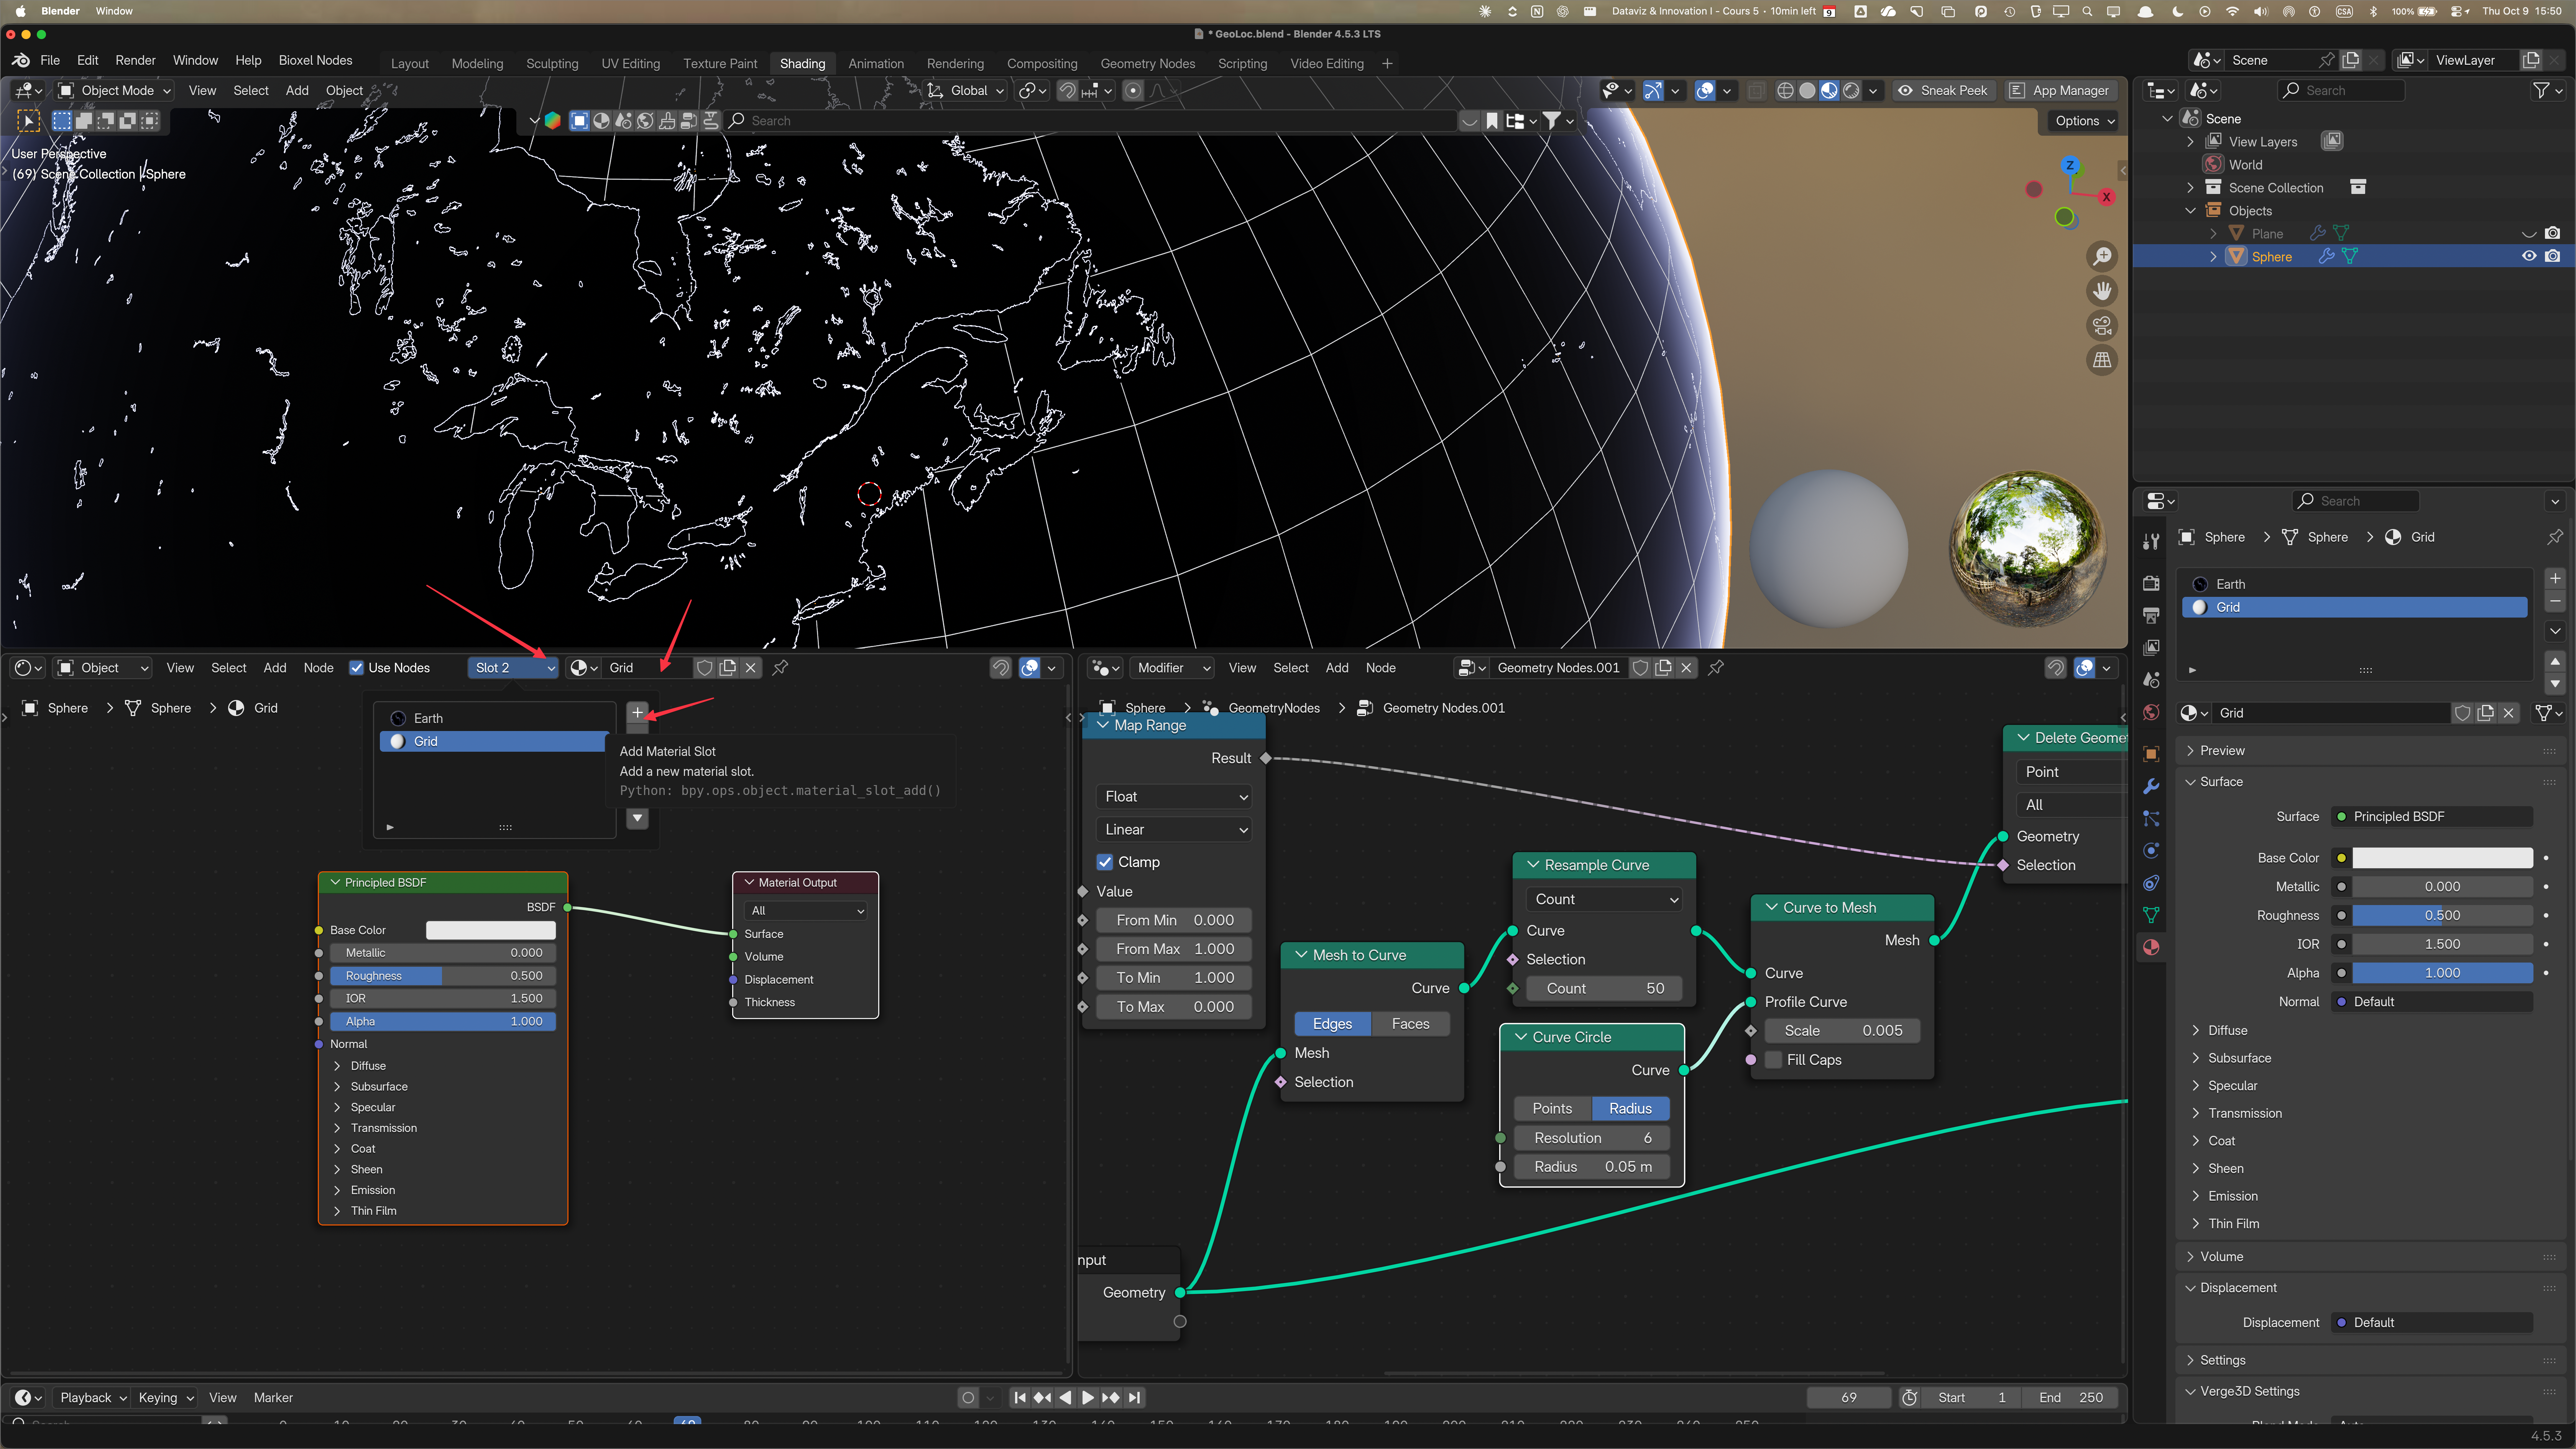Click Principled BSDF surface shader selector

click(x=2432, y=817)
